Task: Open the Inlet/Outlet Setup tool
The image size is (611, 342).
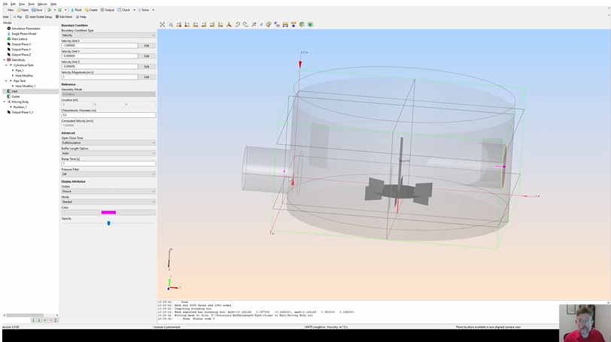Action: [x=39, y=17]
